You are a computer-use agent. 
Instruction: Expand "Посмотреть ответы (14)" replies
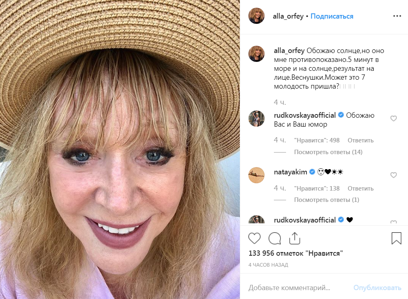328,152
